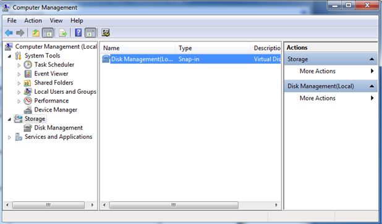The image size is (382, 224).
Task: Toggle Show/Hide Console Tree toolbar button
Action: (48, 33)
